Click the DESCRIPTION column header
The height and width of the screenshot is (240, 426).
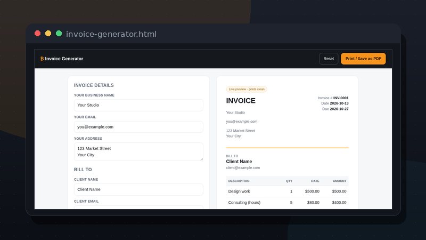[x=239, y=181]
